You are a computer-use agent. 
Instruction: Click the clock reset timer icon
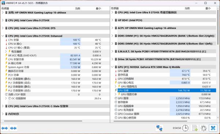185,128
